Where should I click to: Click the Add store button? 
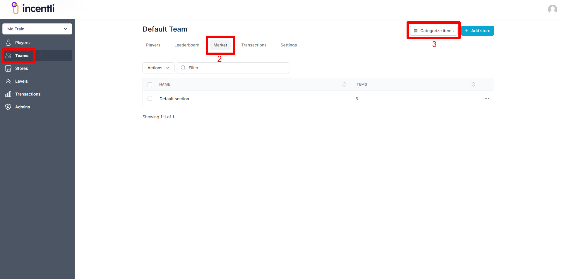(x=477, y=31)
